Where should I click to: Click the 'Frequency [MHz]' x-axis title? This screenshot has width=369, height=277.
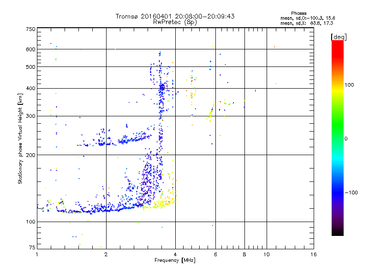point(175,260)
